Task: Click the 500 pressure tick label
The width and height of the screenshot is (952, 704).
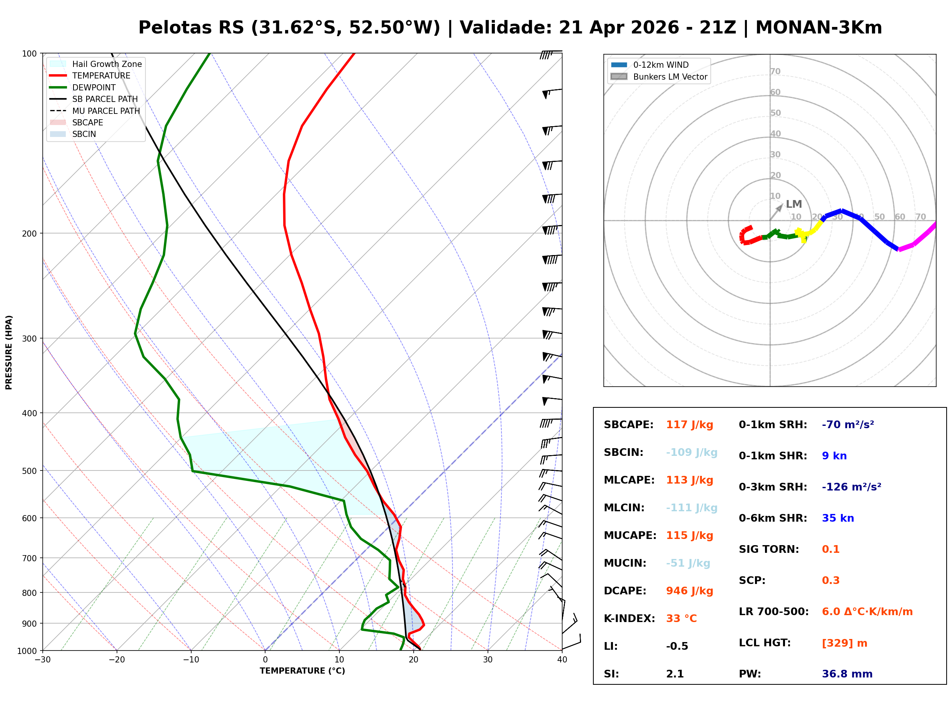Action: 29,471
